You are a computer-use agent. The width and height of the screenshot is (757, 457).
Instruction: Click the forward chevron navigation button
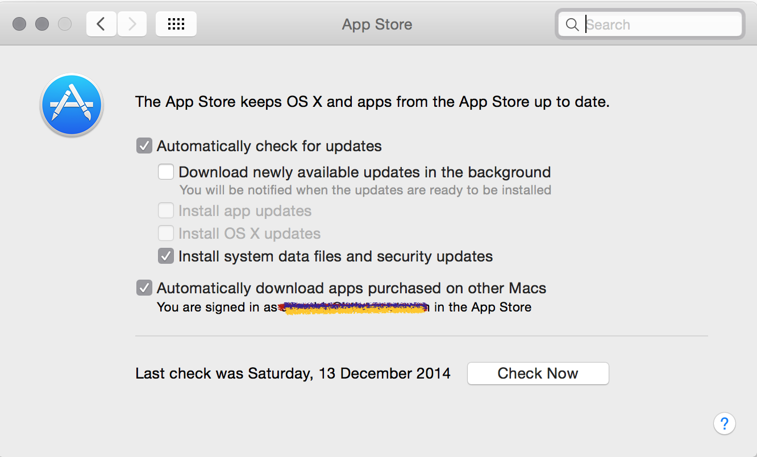132,24
